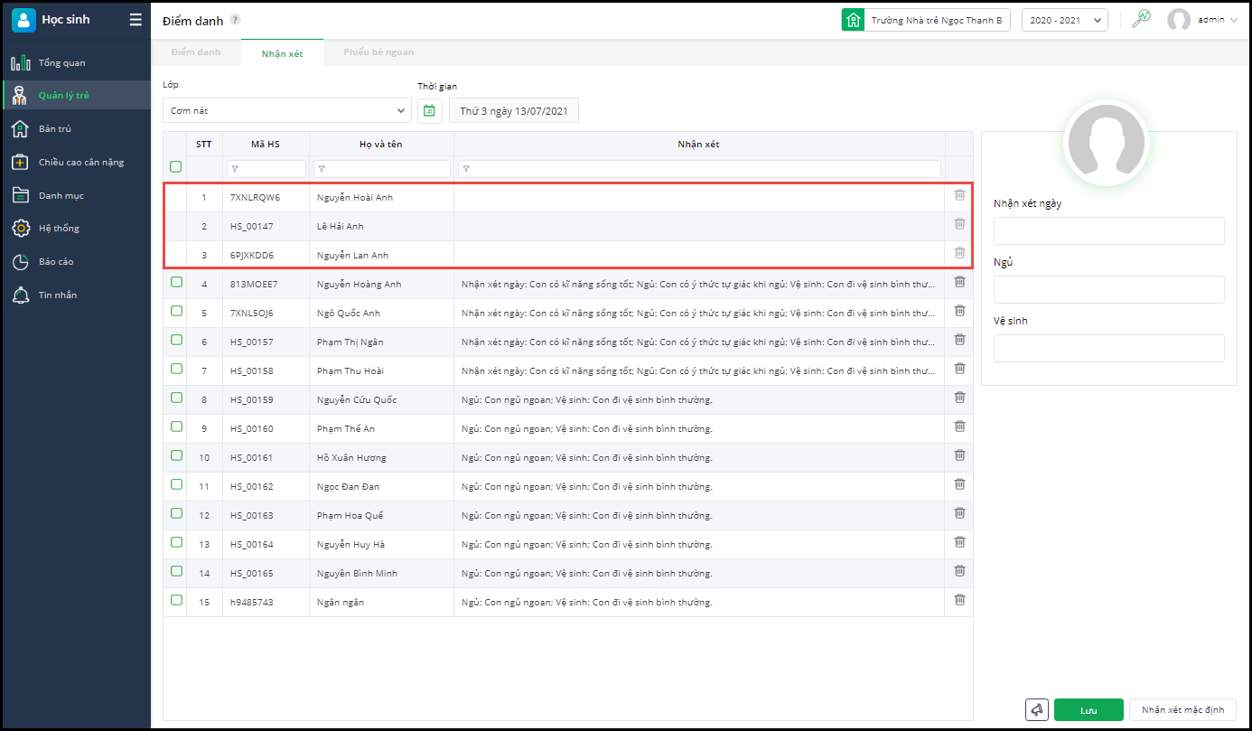Click the hamburger menu icon in sidebar
The height and width of the screenshot is (731, 1252).
pyautogui.click(x=135, y=20)
